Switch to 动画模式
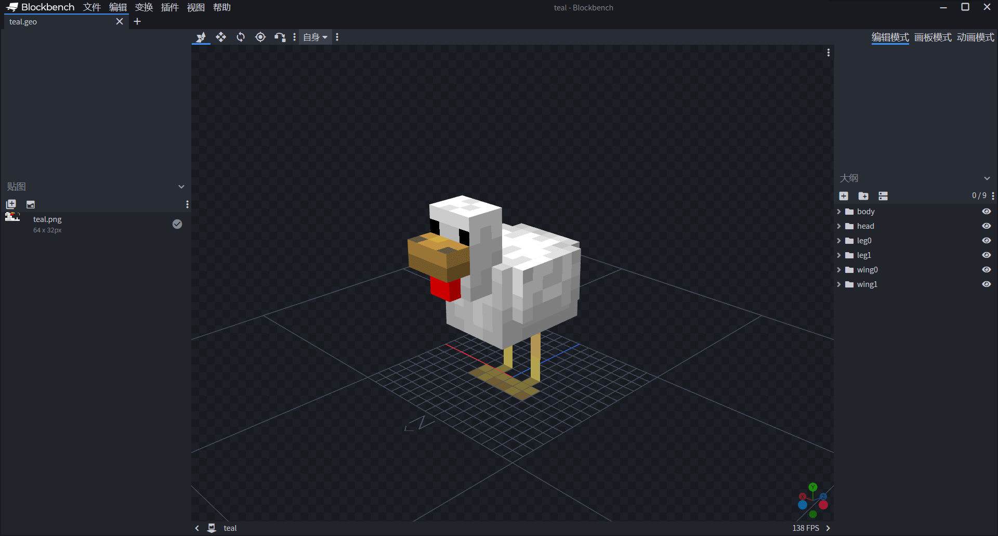 (976, 37)
